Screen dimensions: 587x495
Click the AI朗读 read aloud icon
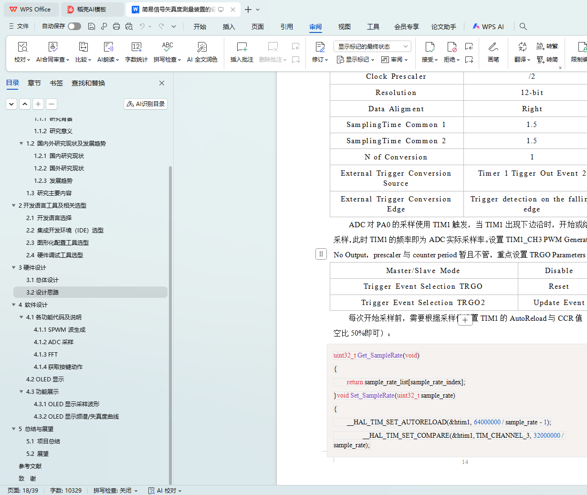point(108,47)
